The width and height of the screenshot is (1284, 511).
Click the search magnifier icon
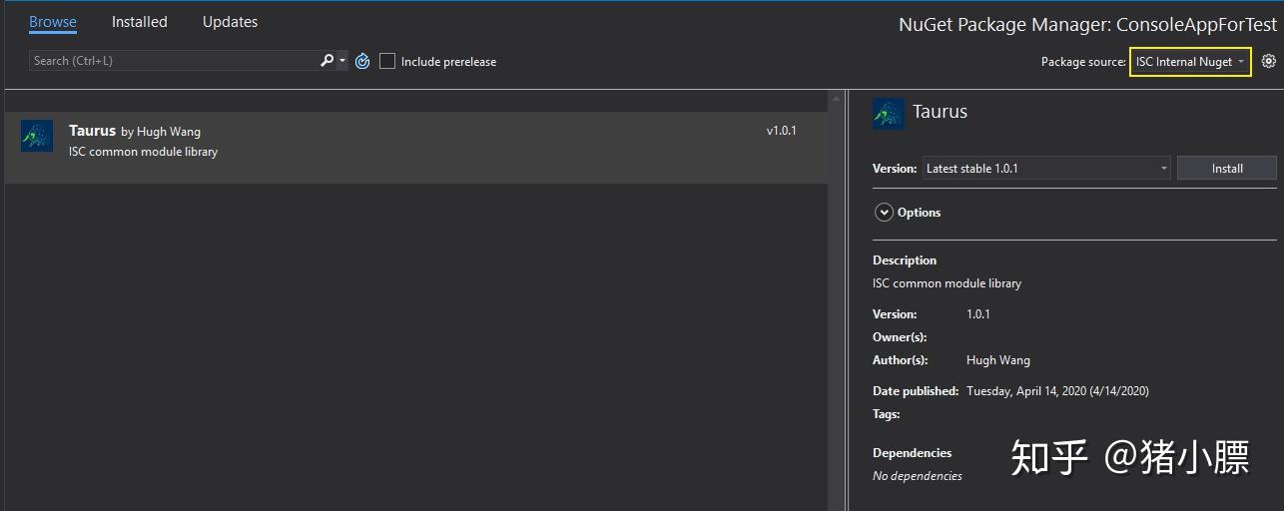click(x=326, y=61)
